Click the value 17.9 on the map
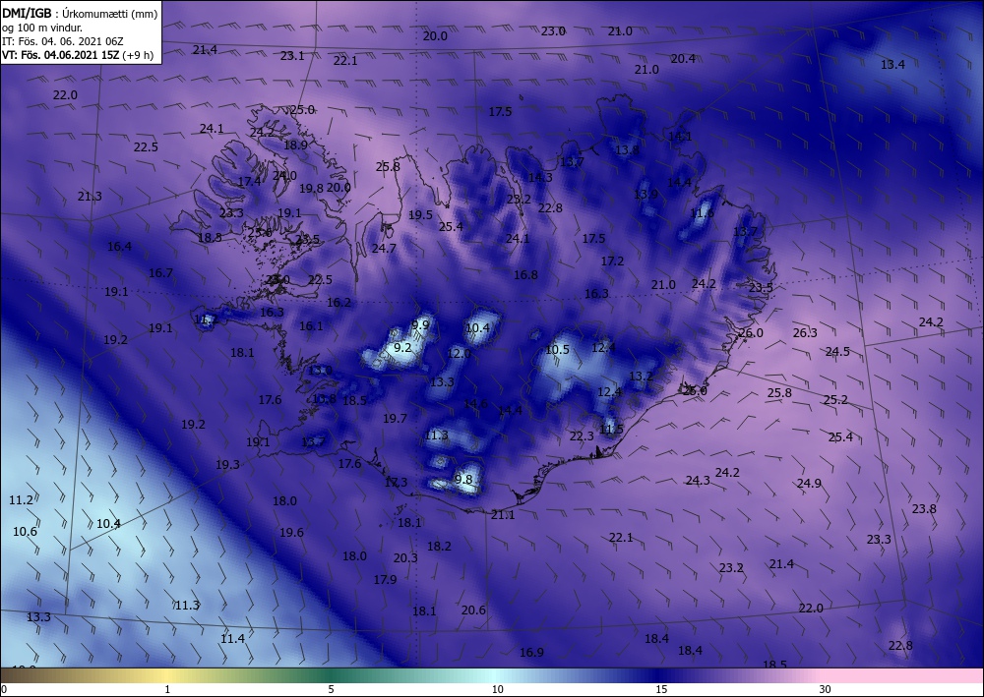 [385, 580]
